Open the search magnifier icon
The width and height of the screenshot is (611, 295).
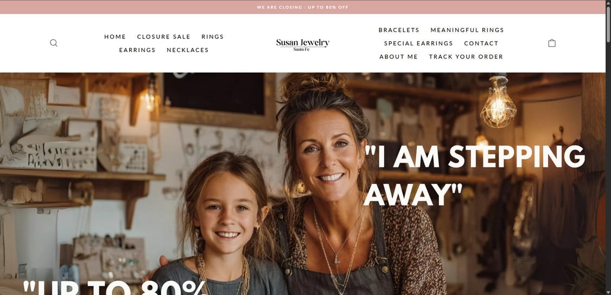tap(54, 43)
